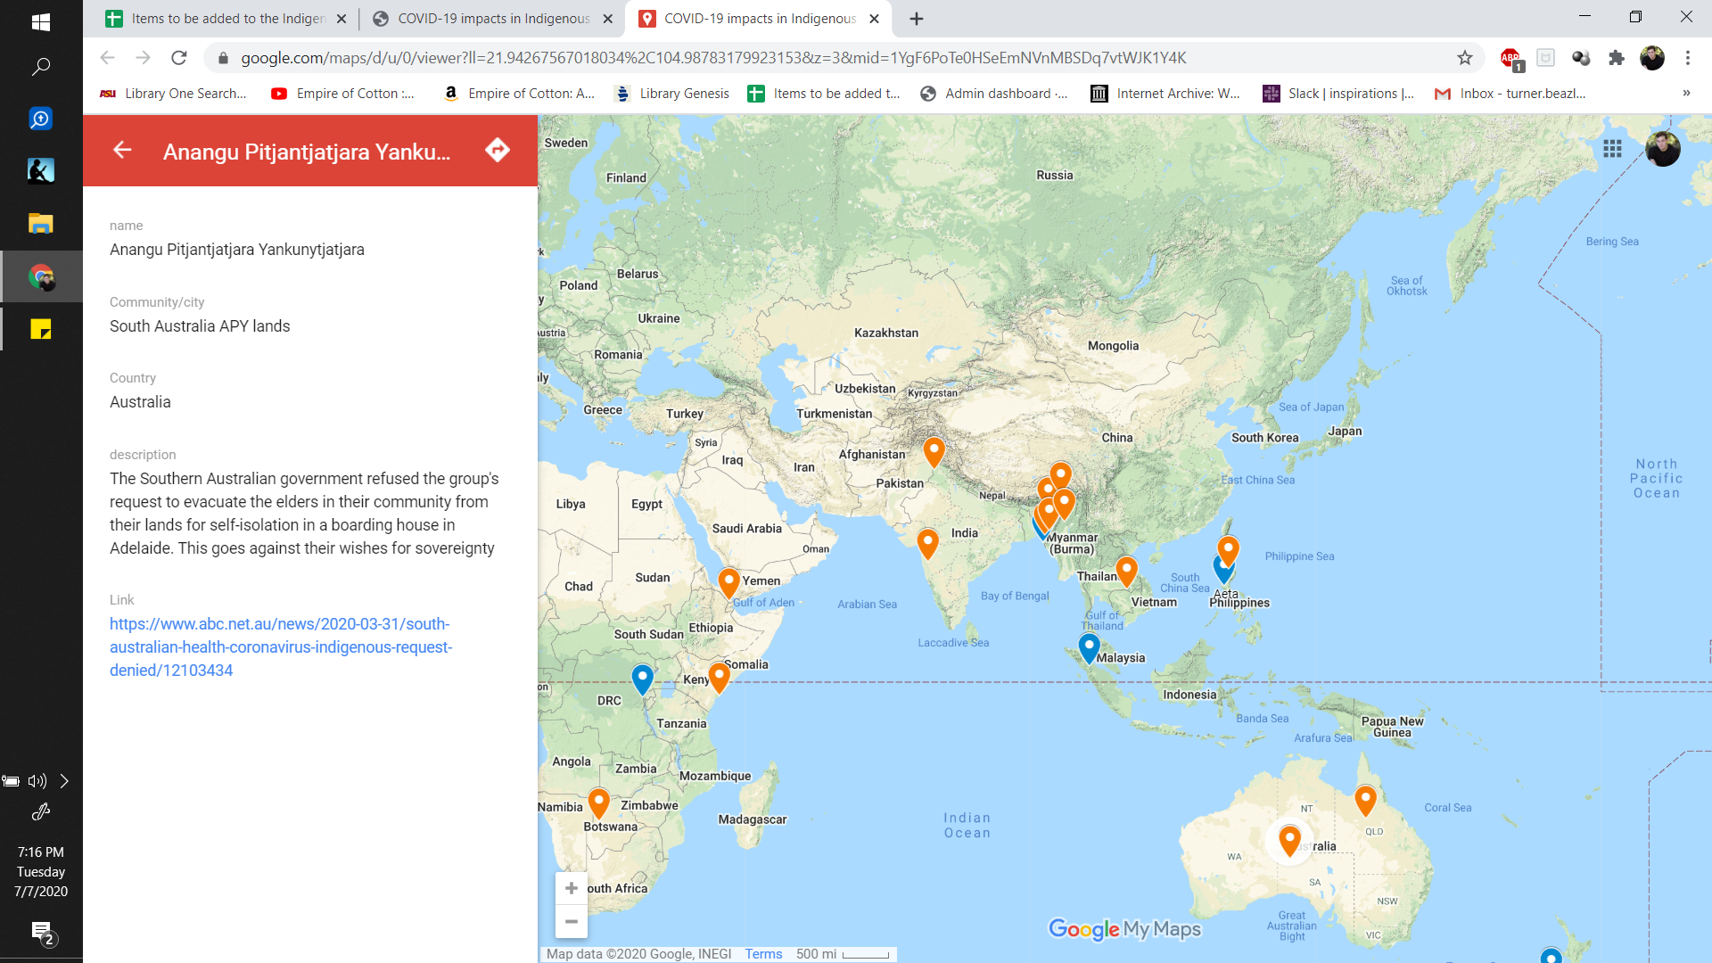Switch to the Items to be added tab
Screen dimensions: 1712x963
[x=228, y=18]
